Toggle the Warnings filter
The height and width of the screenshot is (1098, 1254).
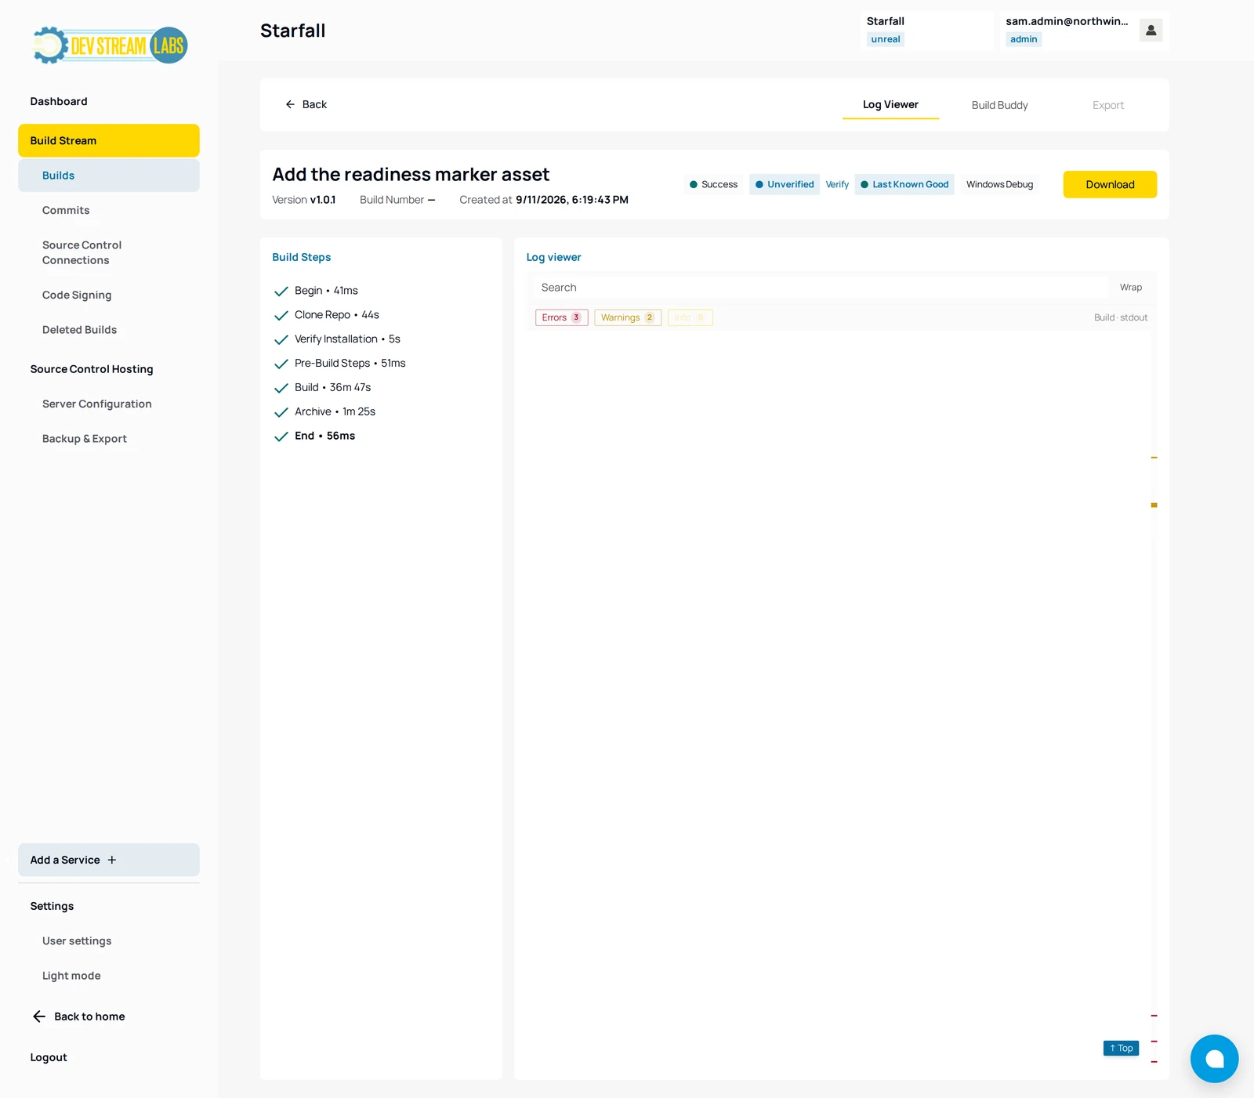(x=628, y=317)
